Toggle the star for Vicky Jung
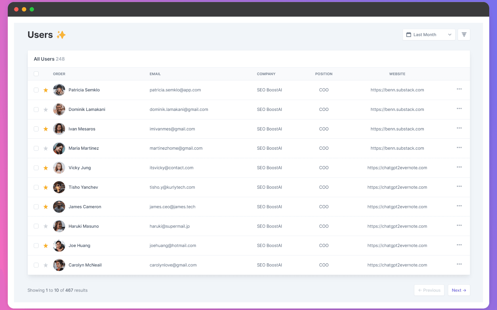Screen dimensions: 497x310 [45, 168]
